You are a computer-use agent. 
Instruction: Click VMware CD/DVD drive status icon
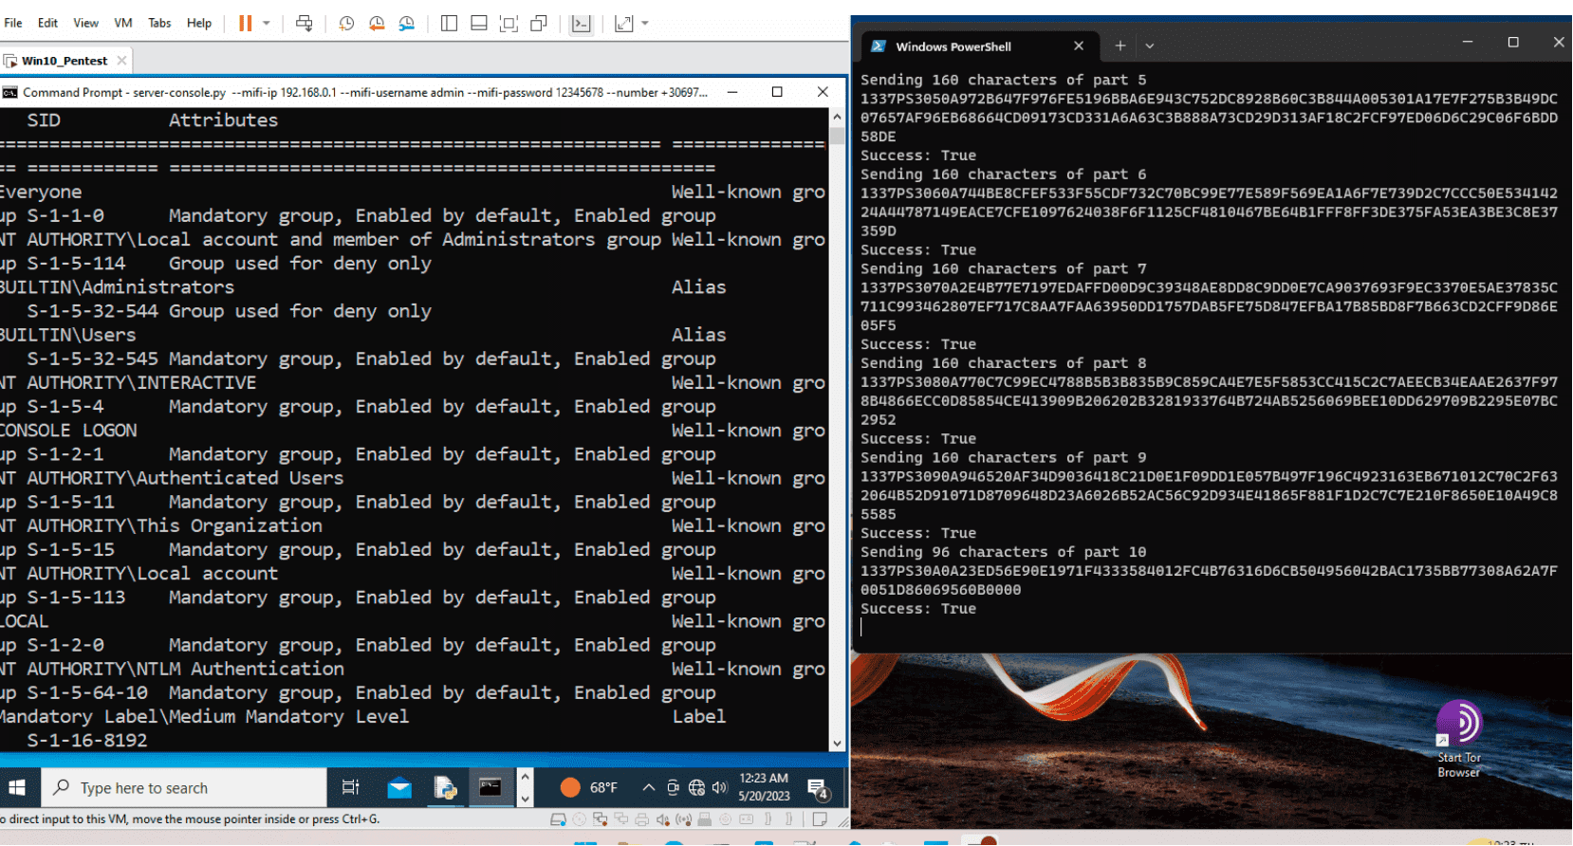579,819
